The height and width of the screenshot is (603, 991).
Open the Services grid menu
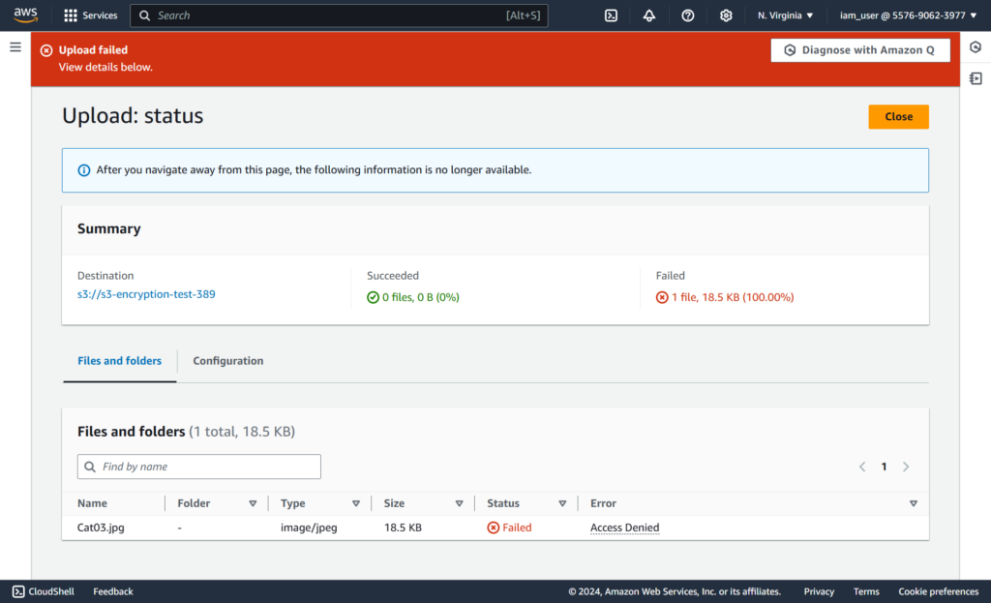90,15
